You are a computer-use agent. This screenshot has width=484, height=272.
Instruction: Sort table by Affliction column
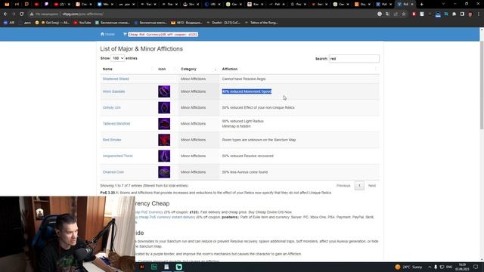click(299, 69)
